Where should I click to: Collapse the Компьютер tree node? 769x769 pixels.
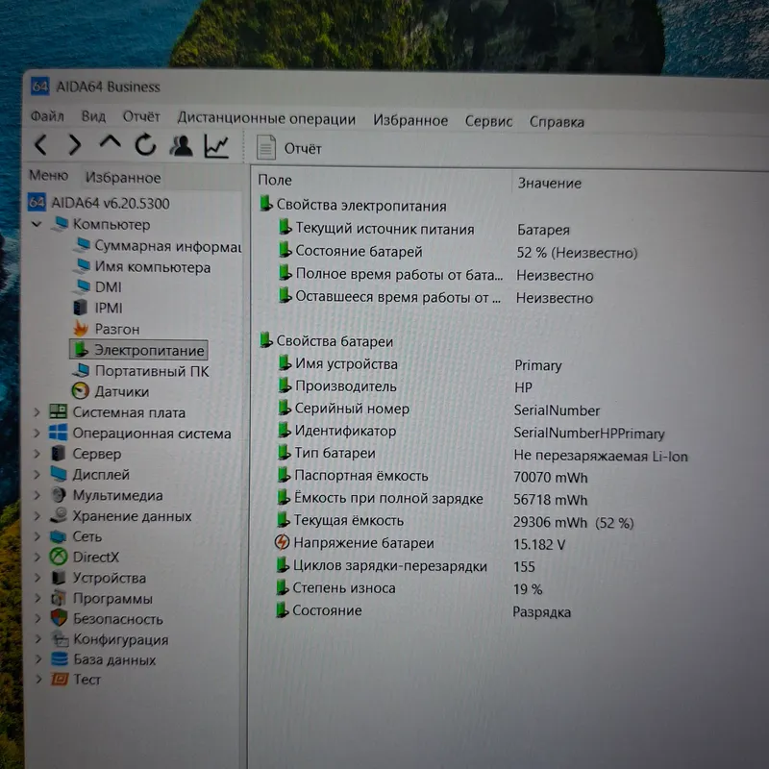(37, 224)
